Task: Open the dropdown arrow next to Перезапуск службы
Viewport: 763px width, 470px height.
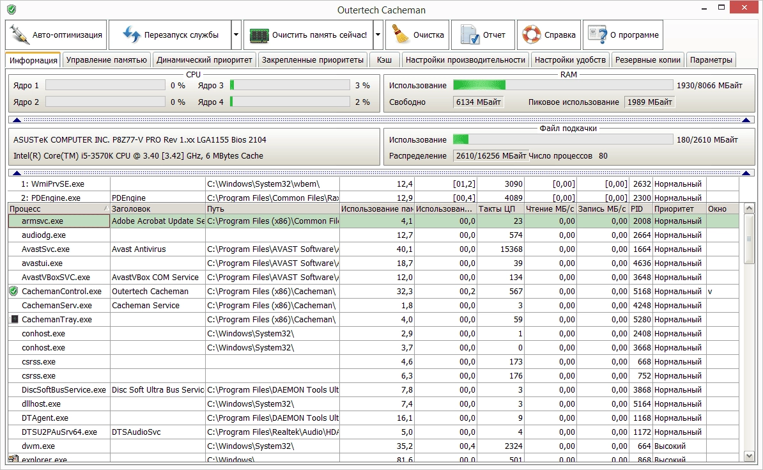Action: [236, 35]
